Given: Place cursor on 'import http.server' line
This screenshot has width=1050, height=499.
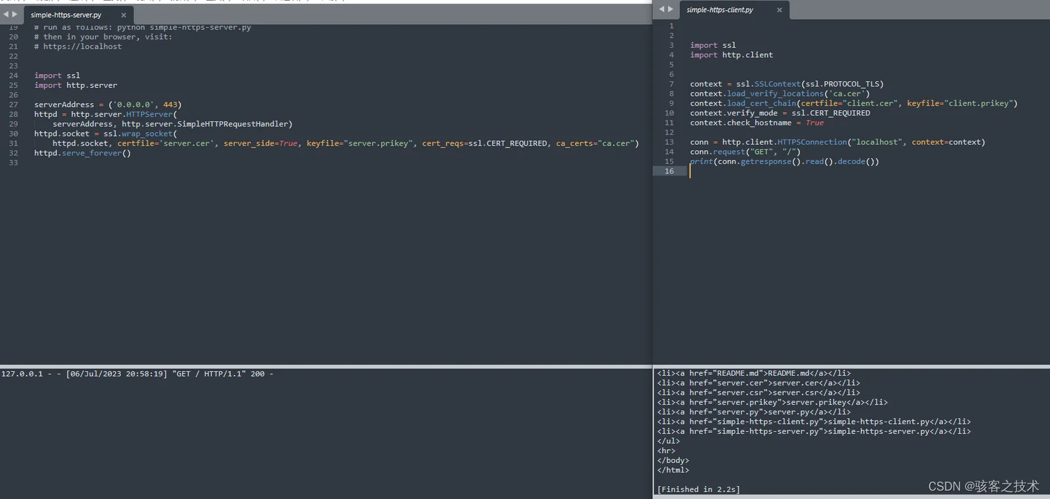Looking at the screenshot, I should coord(76,85).
